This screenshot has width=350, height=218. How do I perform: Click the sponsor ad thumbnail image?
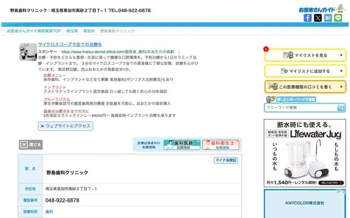click(x=28, y=52)
